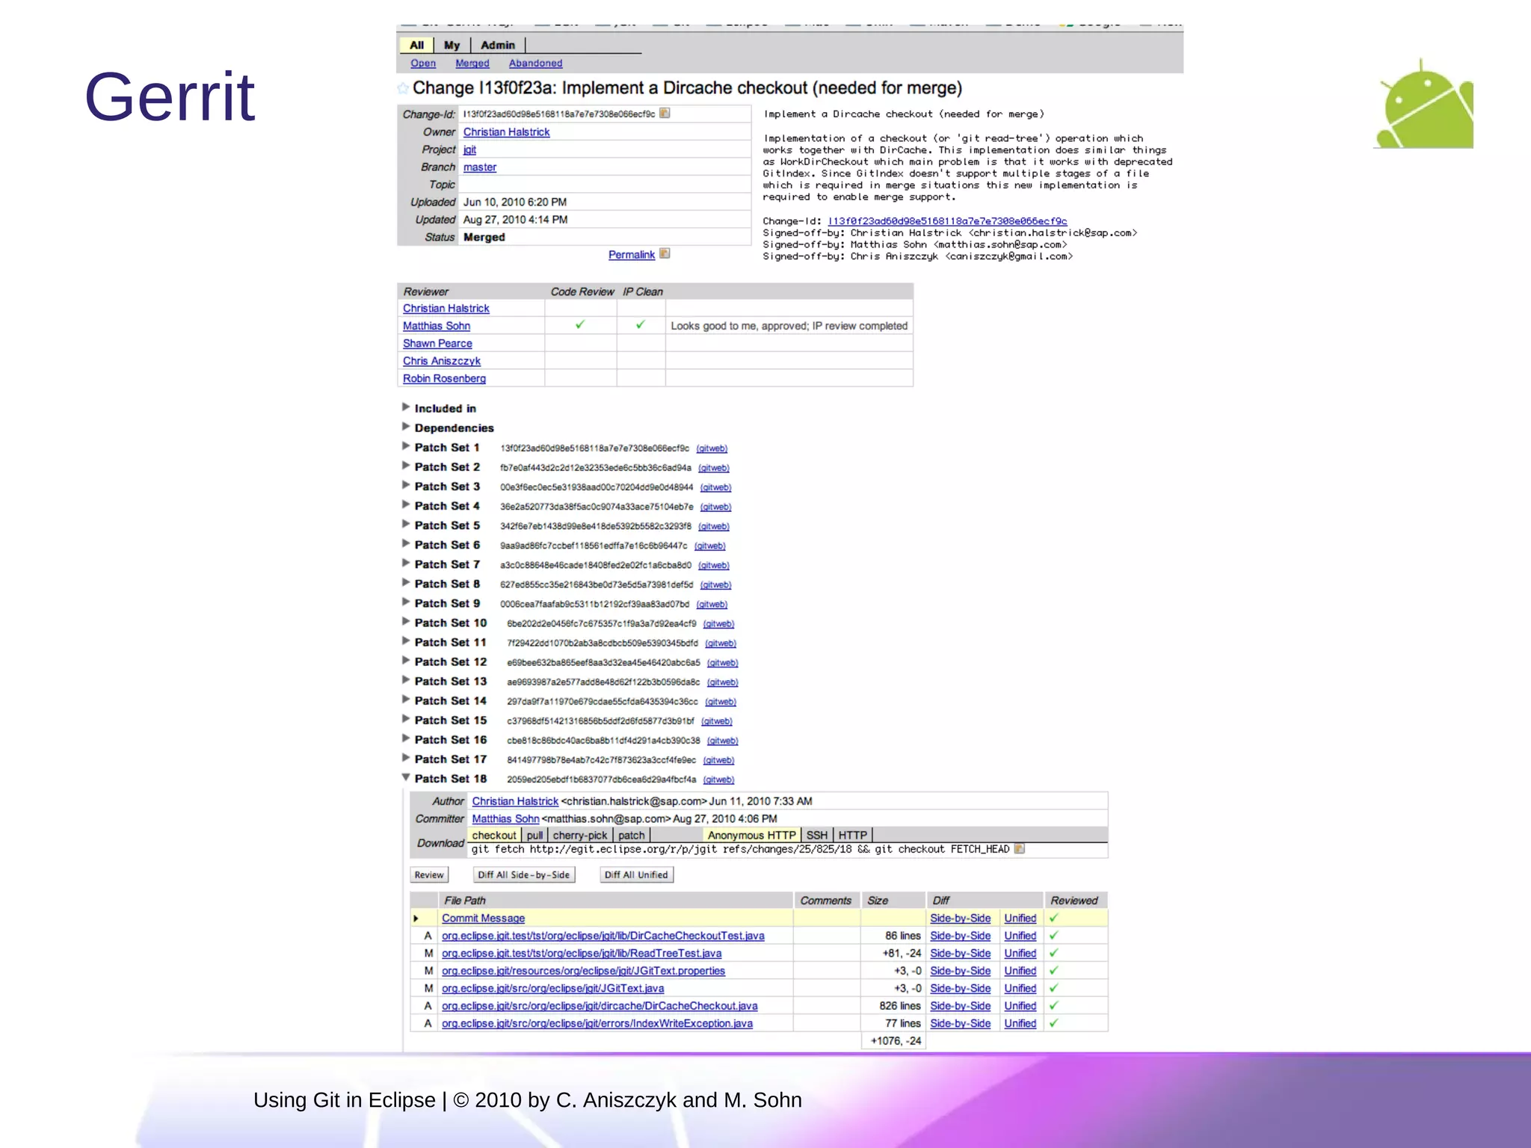
Task: Select the HTTP protocol tab
Action: click(x=853, y=835)
